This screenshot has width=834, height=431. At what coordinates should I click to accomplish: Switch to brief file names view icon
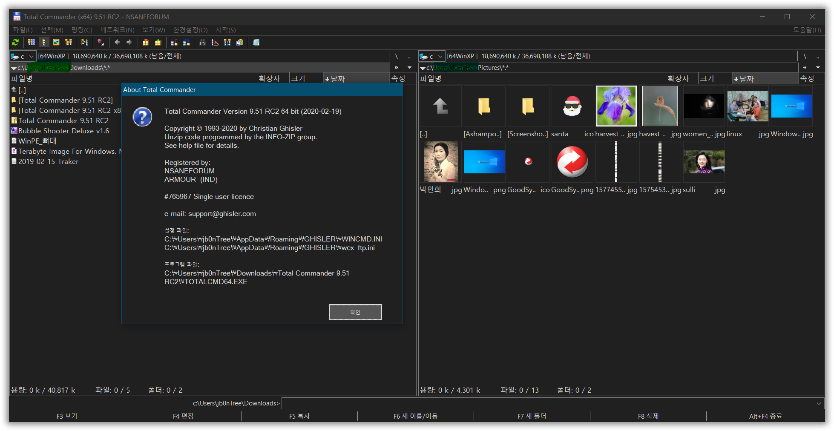point(31,42)
